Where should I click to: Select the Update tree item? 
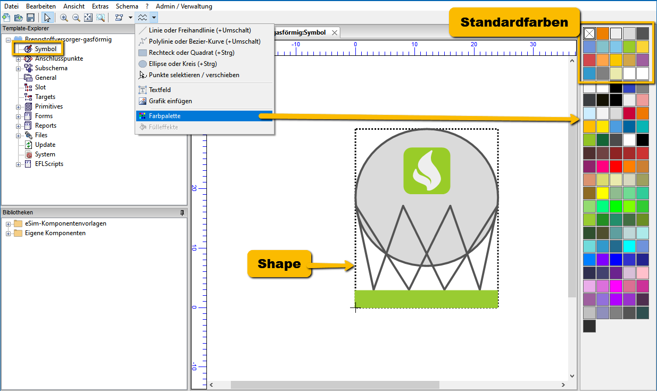click(45, 145)
